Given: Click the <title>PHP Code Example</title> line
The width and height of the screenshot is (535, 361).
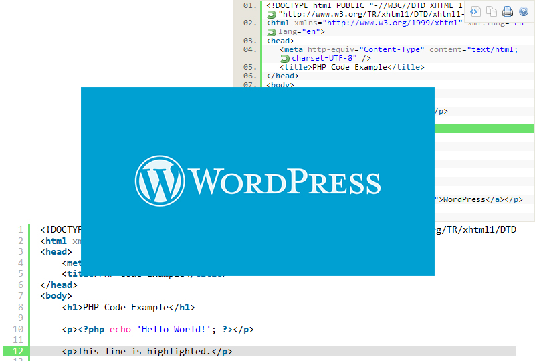Looking at the screenshot, I should click(352, 67).
